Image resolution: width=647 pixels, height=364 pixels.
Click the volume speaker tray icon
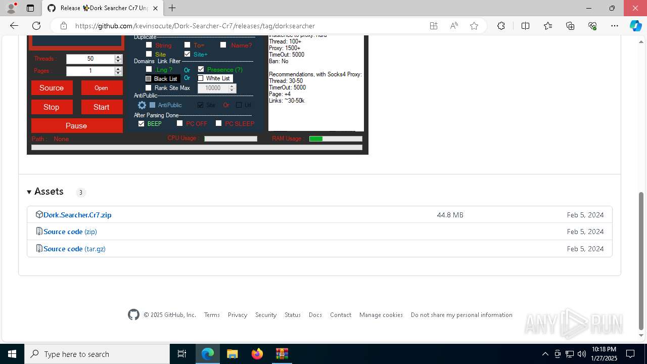(582, 354)
